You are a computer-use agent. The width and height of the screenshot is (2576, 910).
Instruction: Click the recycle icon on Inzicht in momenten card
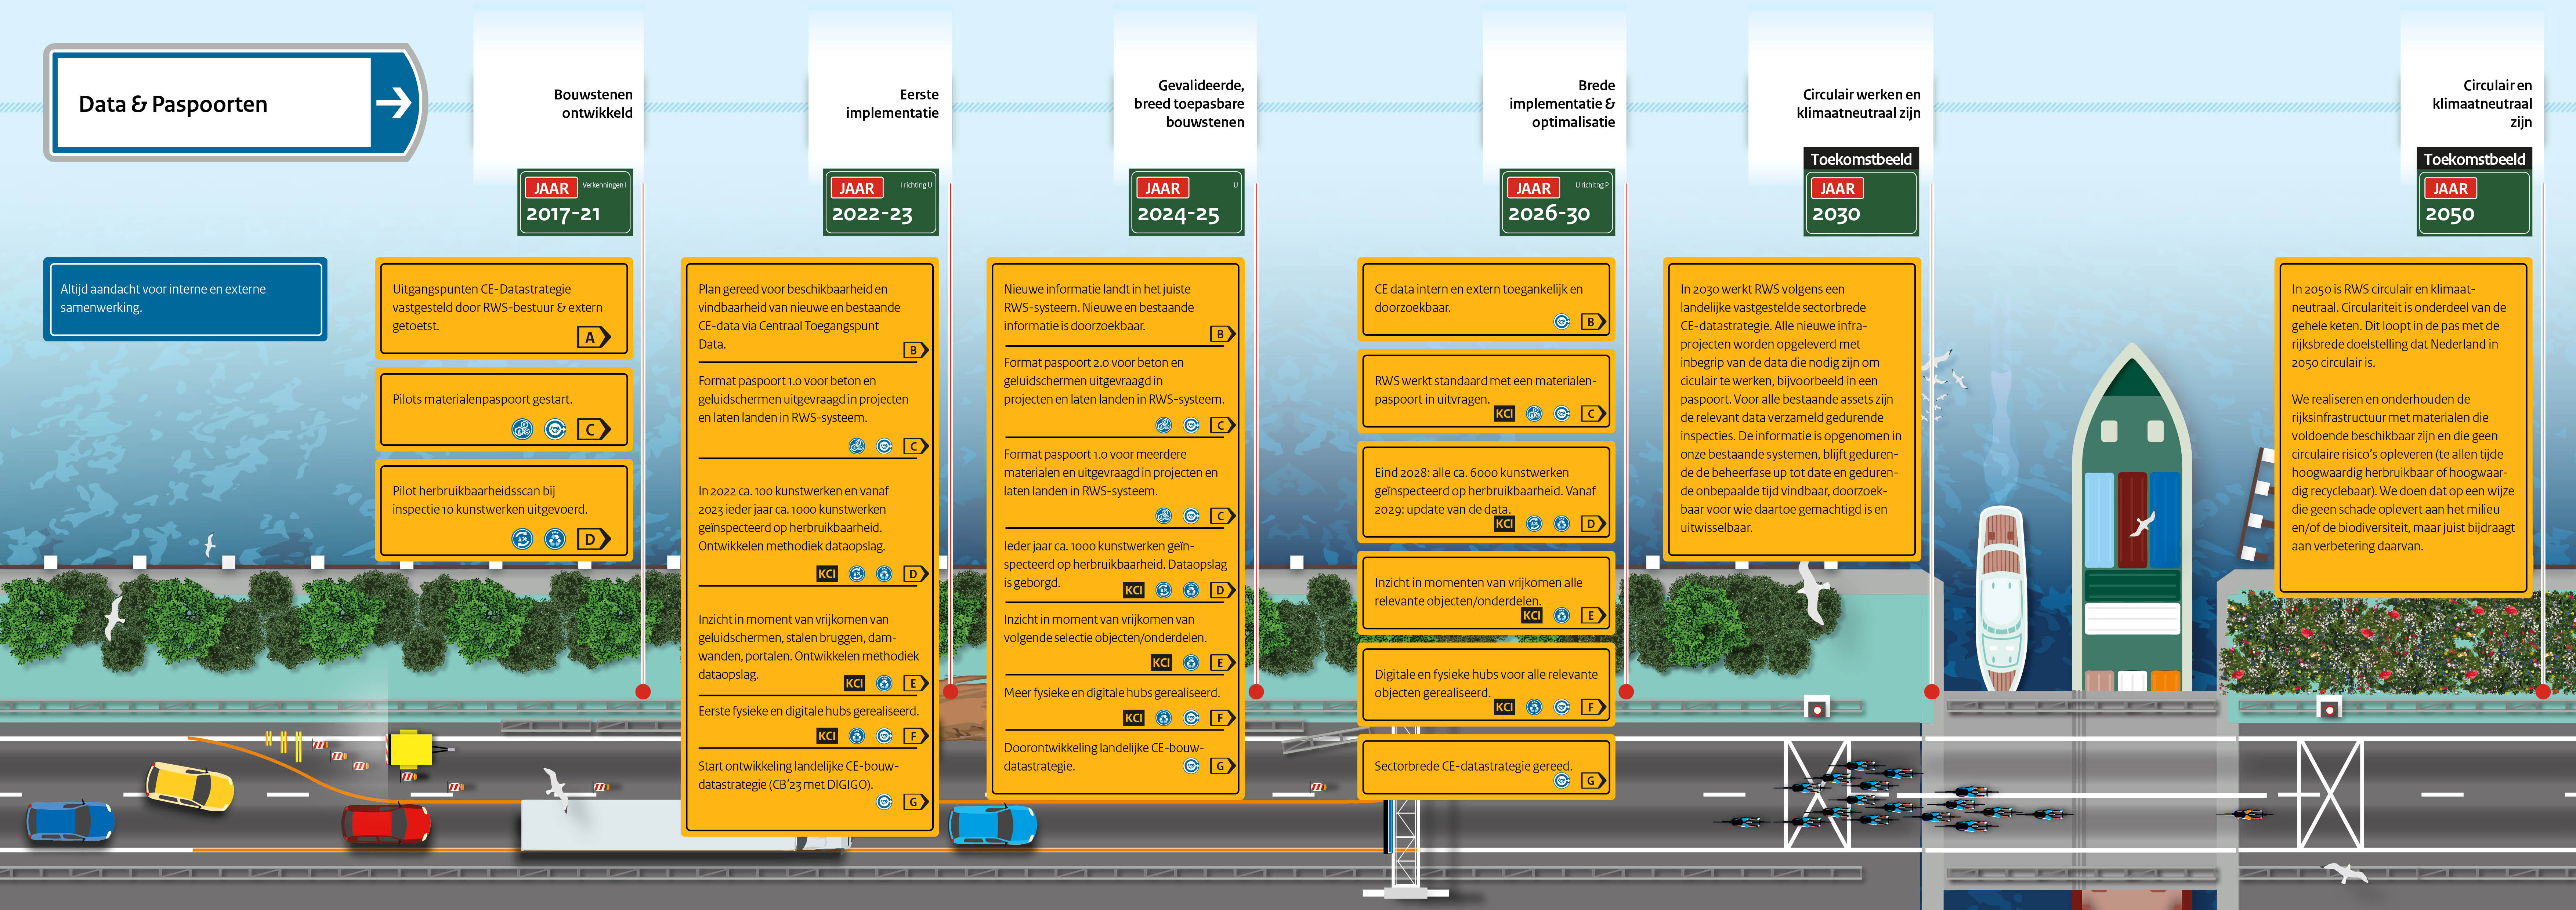1562,615
